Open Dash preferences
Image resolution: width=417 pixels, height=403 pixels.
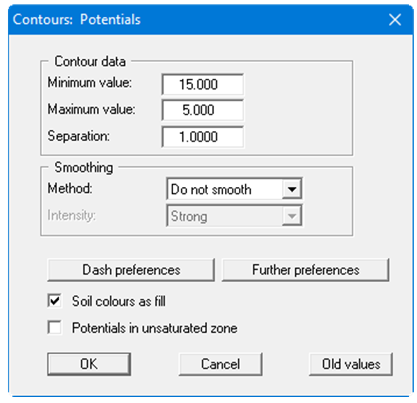(x=131, y=270)
